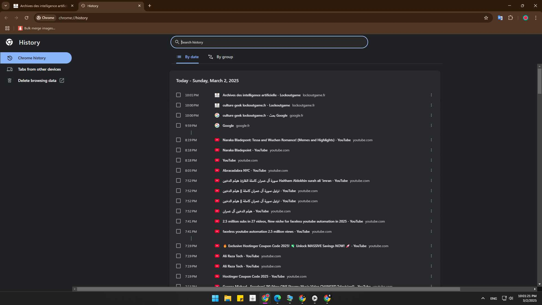Select checkbox for Google google.fr at 9:59 PM
This screenshot has width=542, height=305.
tap(178, 126)
